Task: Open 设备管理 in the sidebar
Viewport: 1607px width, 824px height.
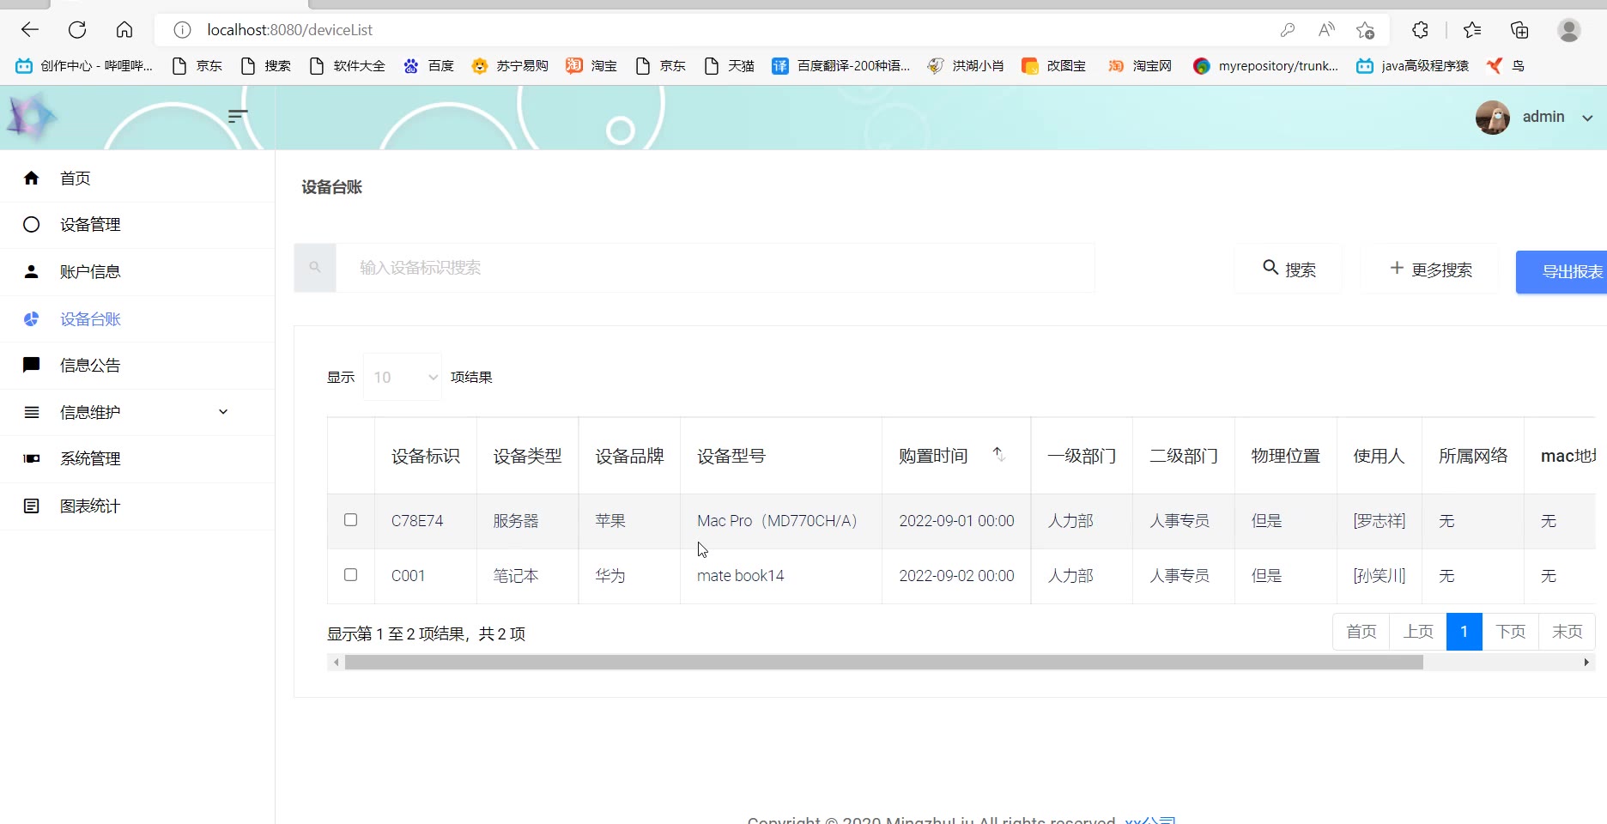Action: pyautogui.click(x=90, y=225)
